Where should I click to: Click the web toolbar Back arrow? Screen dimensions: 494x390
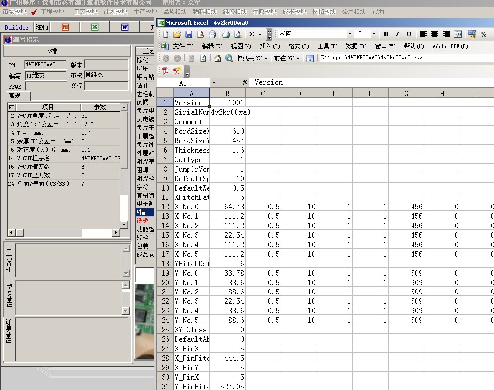pos(166,58)
